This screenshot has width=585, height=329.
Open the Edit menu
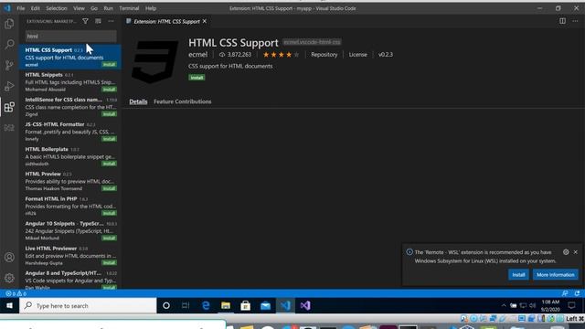click(35, 8)
